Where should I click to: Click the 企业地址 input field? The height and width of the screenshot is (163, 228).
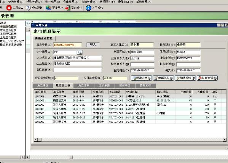pos(77,64)
